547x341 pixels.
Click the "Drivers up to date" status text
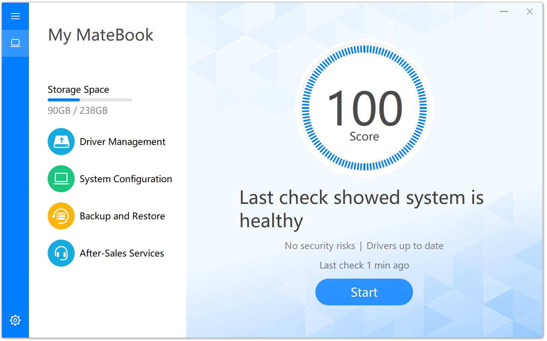click(x=405, y=246)
